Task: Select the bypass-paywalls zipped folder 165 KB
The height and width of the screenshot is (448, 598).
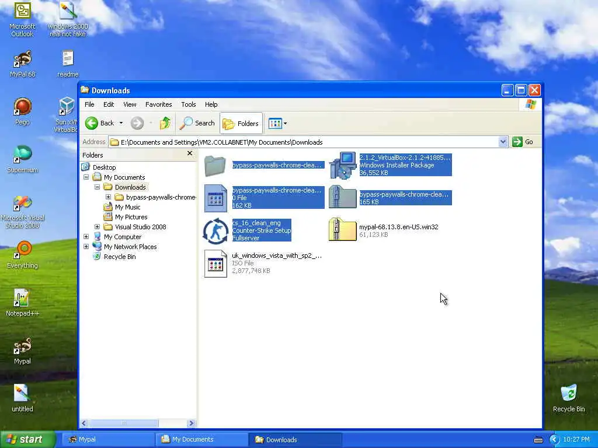Action: [342, 197]
